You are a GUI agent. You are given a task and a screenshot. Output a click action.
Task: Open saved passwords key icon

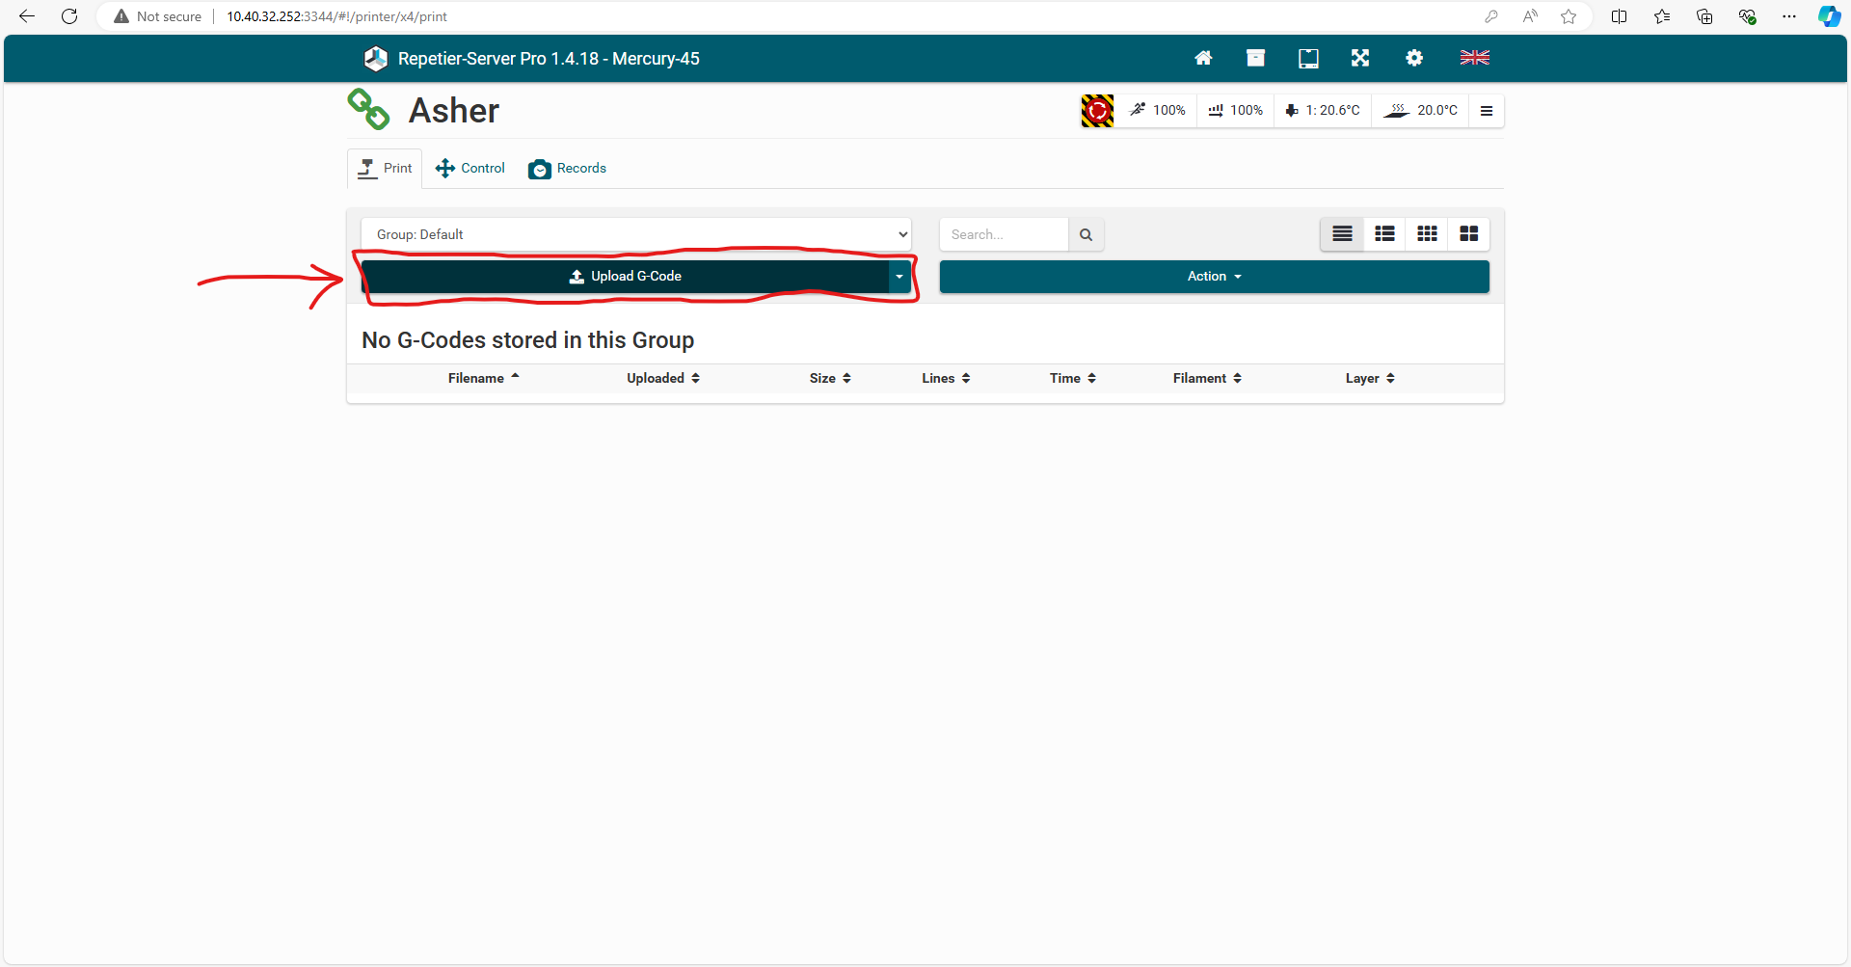click(1491, 16)
